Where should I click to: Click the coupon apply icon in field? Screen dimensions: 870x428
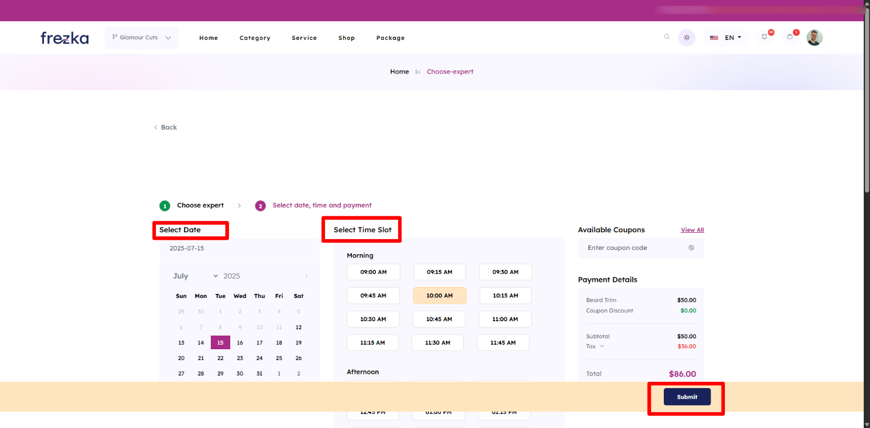coord(691,248)
